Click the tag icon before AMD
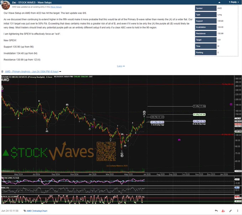 (25, 211)
